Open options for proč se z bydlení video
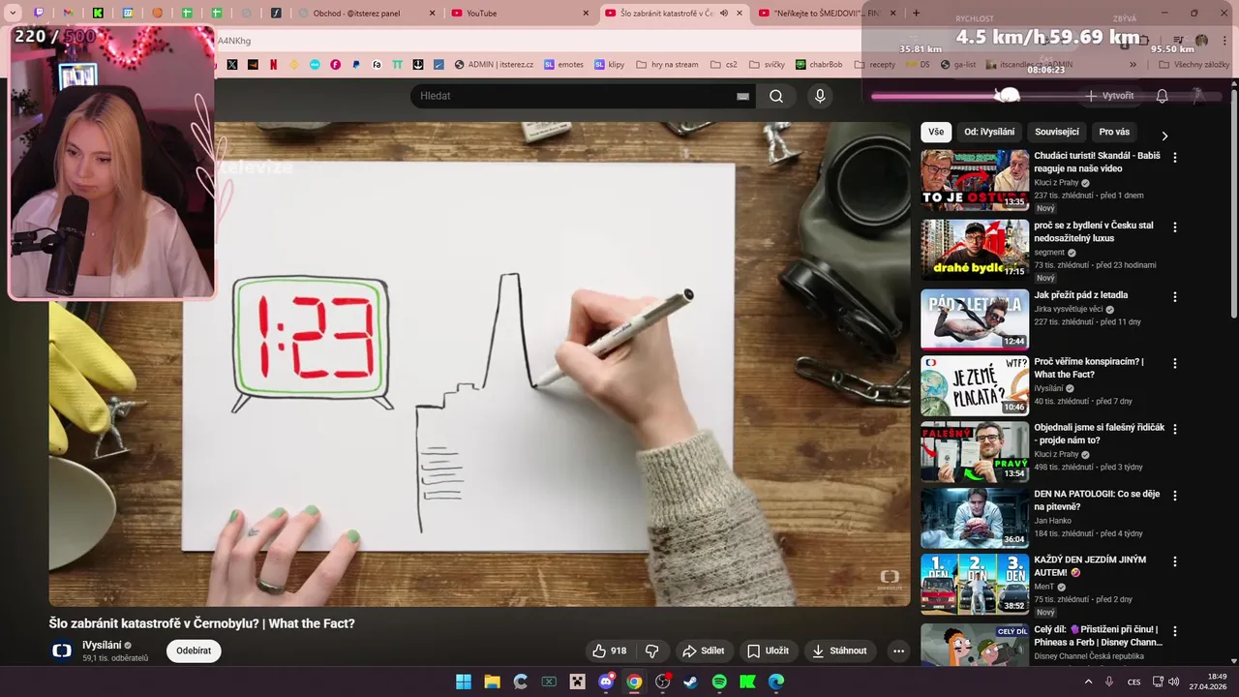Screen dimensions: 1239x697 point(1175,227)
